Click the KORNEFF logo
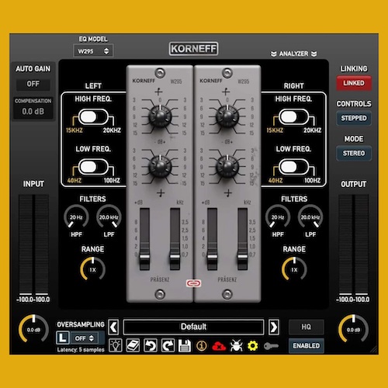 193,49
